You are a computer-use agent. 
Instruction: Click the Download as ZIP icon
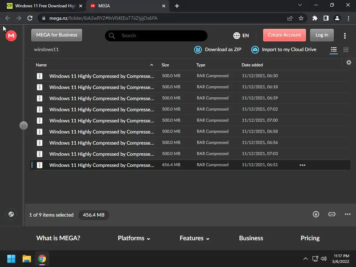pos(198,49)
